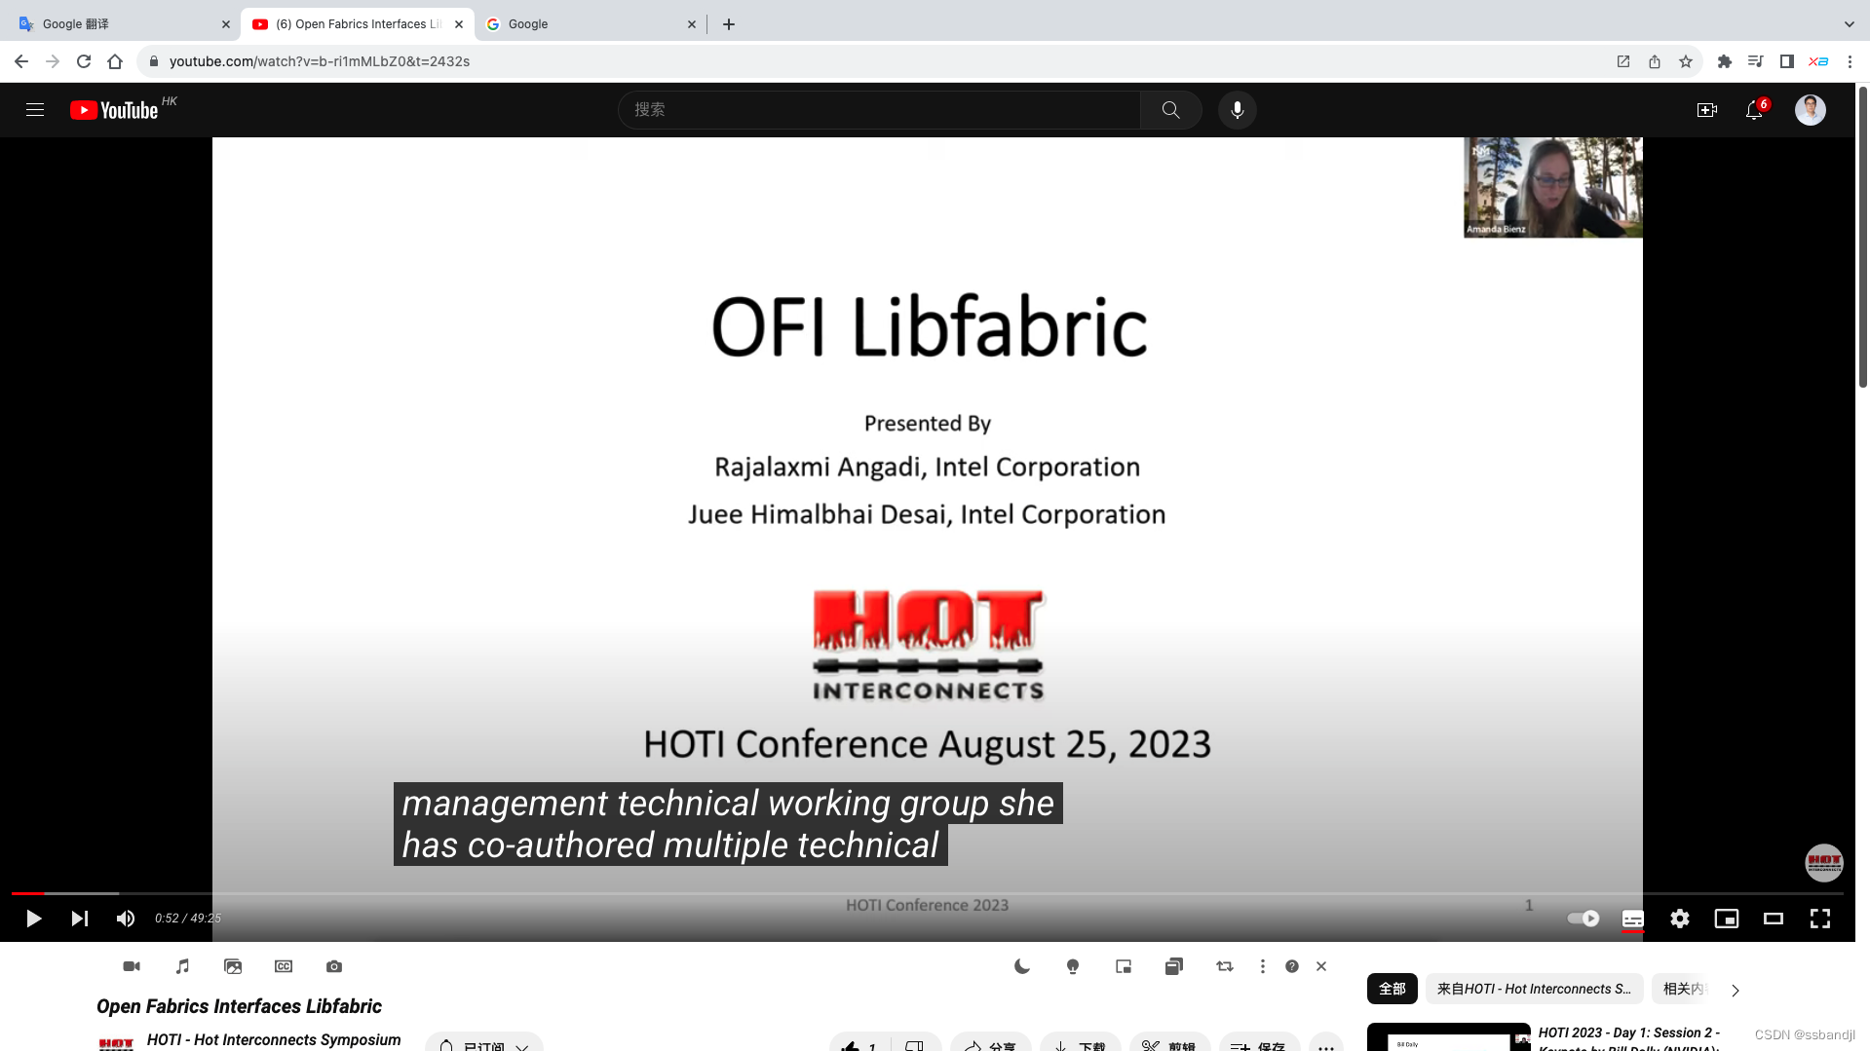Screen dimensions: 1870x1051
Task: Expand more chips with the right arrow
Action: pos(1736,990)
